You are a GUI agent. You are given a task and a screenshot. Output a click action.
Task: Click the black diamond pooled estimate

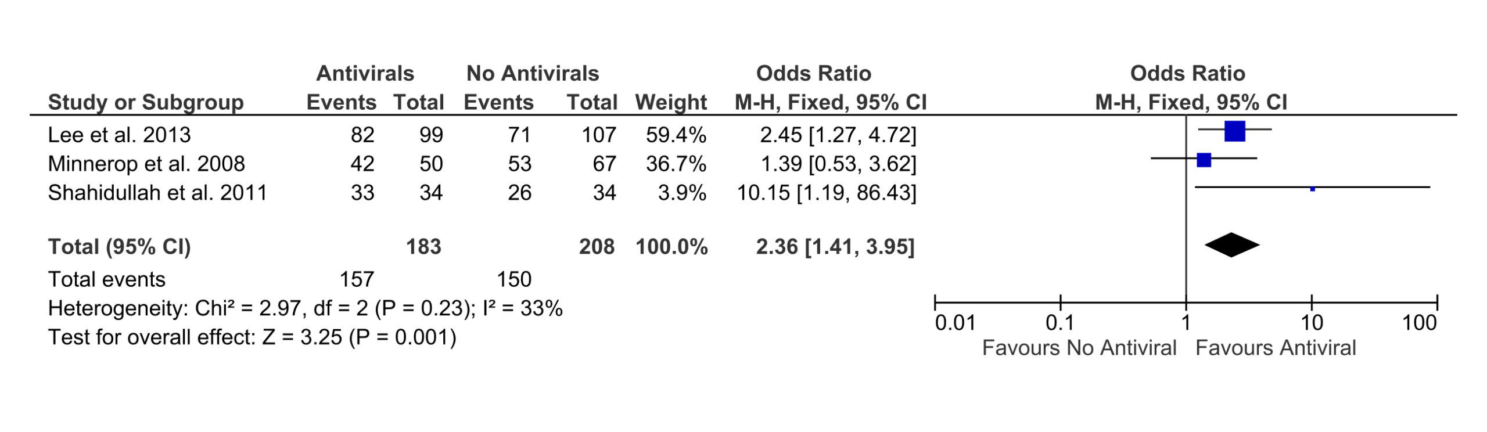pyautogui.click(x=1231, y=245)
